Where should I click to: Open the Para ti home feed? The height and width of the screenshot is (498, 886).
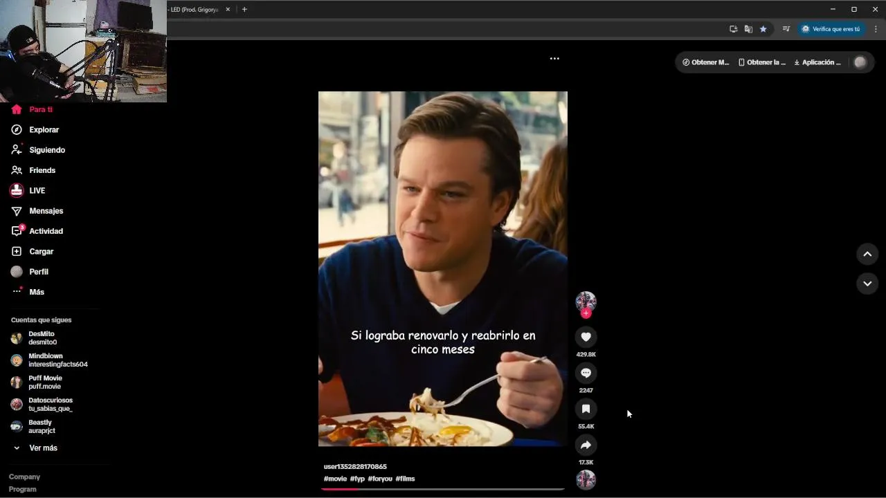[32, 109]
